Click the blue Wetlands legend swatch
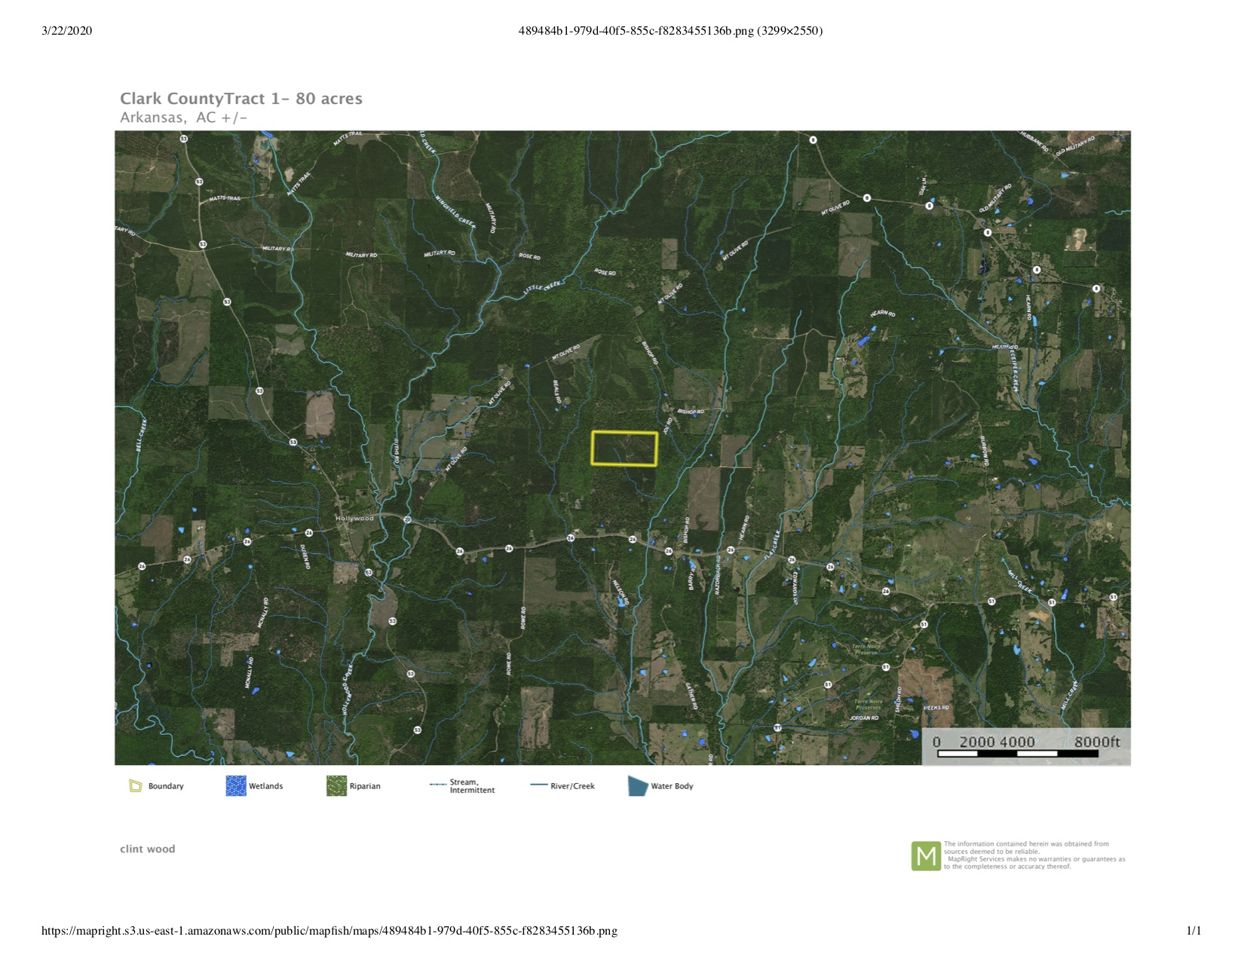The image size is (1244, 961). [236, 786]
